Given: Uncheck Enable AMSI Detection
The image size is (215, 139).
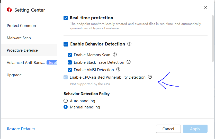Looking at the screenshot, I should click(70, 70).
